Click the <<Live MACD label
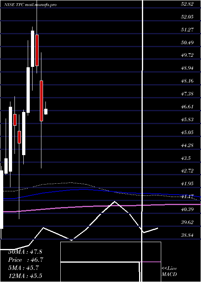This screenshot has width=201, height=282. 169,271
